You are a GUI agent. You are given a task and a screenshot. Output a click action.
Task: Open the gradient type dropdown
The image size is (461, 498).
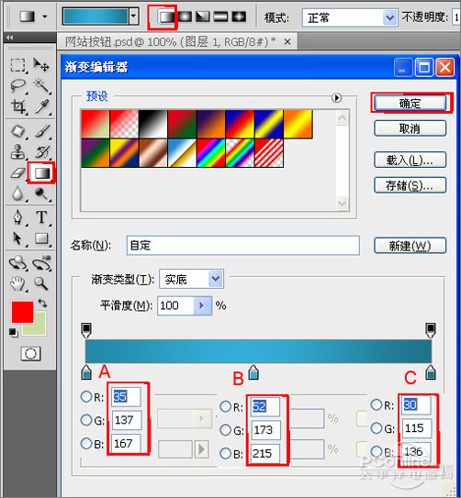(216, 279)
